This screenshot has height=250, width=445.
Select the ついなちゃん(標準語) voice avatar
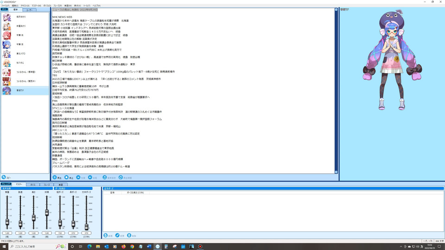[x=7, y=72]
